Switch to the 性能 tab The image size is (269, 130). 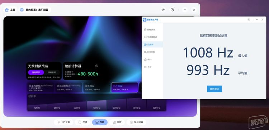pyautogui.click(x=100, y=122)
